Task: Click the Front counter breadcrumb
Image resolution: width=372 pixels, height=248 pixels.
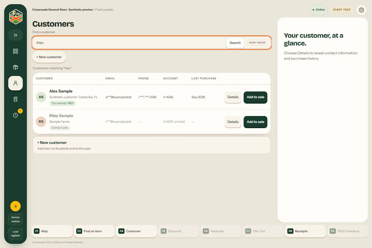Action: [x=104, y=10]
